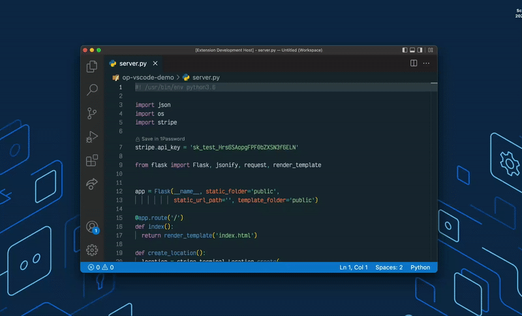Click 'render_template' in the import line

coord(297,165)
